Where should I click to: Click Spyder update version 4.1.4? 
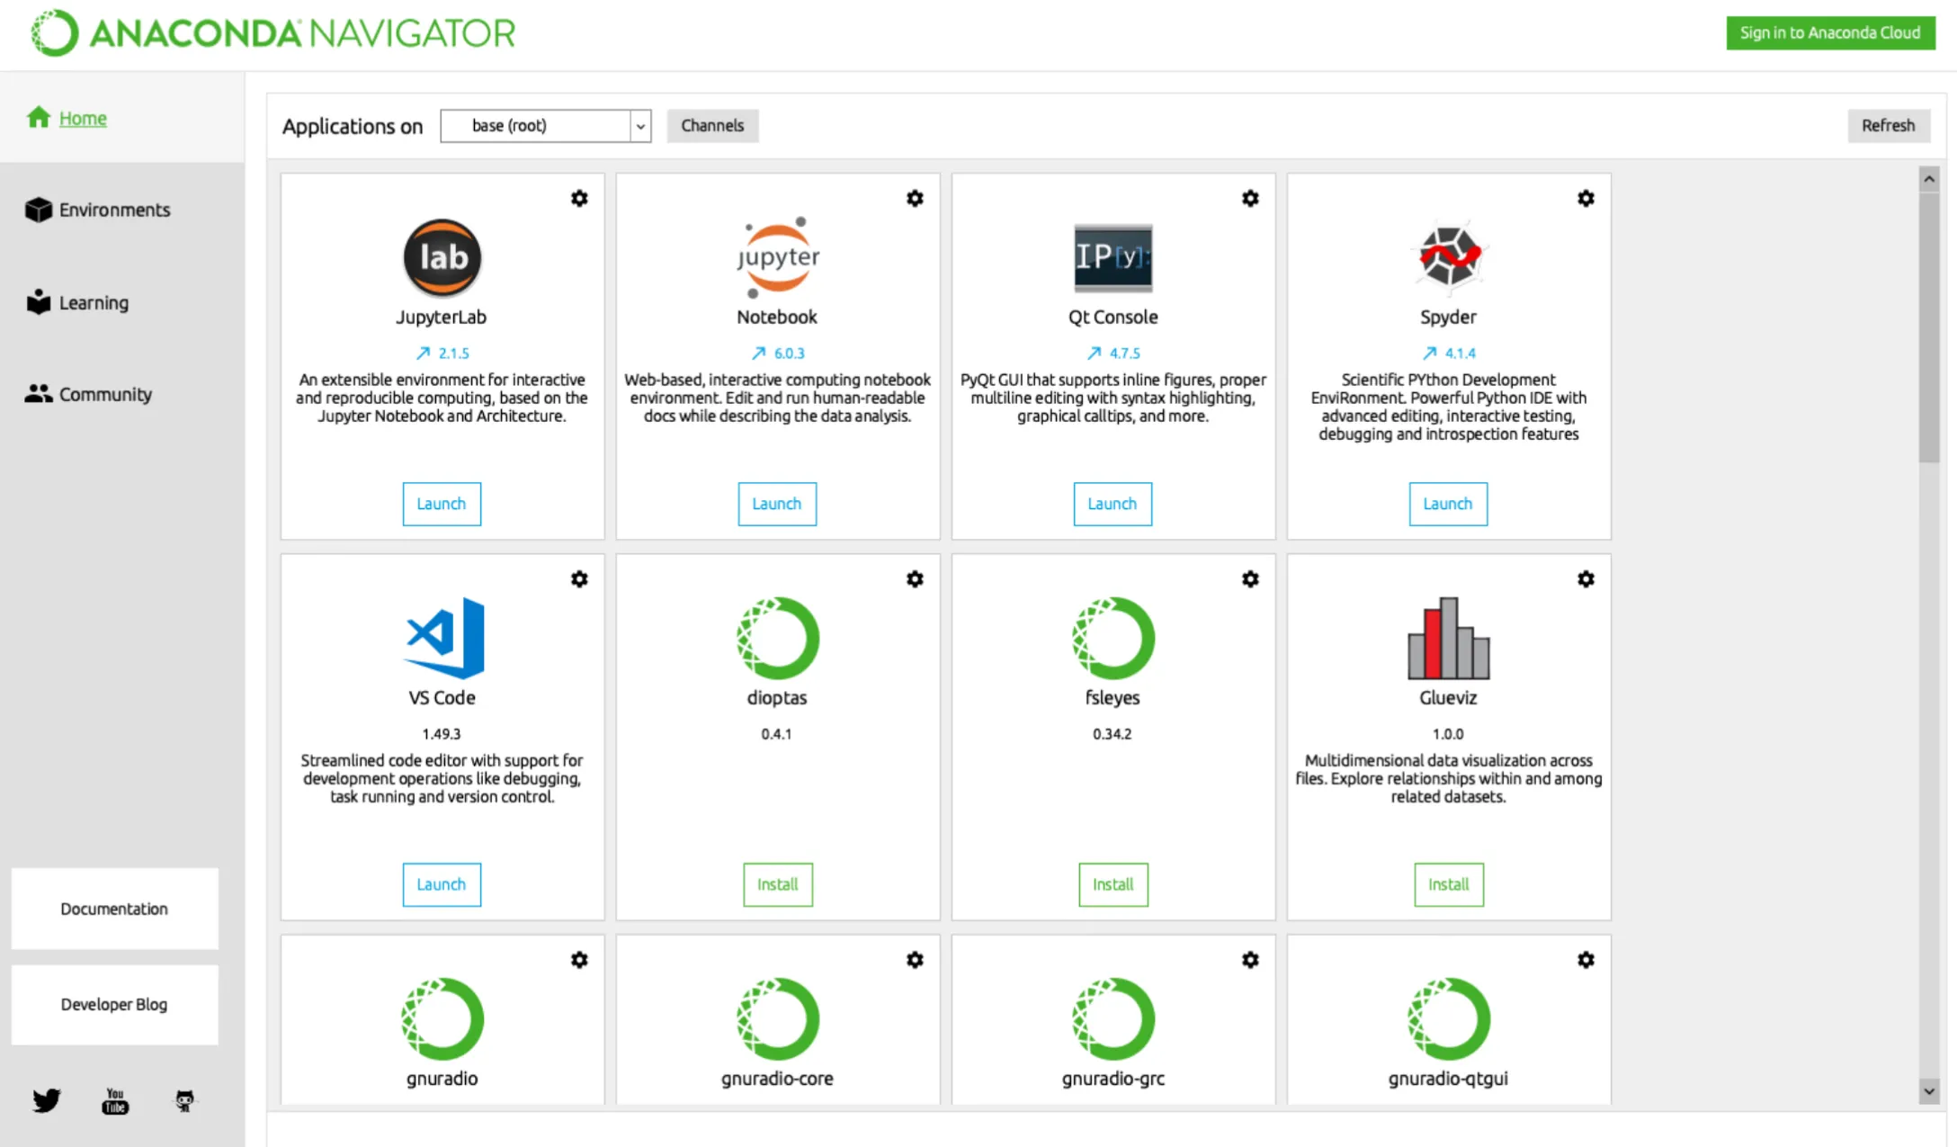click(x=1449, y=354)
